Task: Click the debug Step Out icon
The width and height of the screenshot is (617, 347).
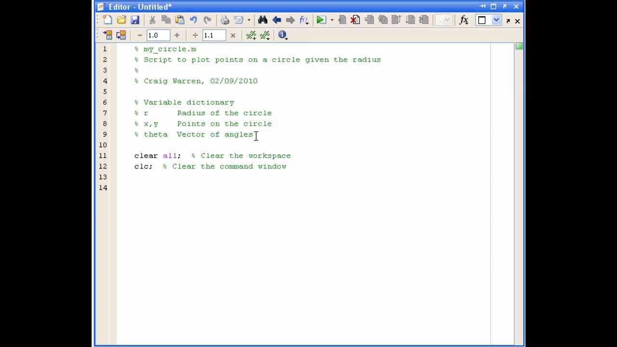Action: point(396,20)
